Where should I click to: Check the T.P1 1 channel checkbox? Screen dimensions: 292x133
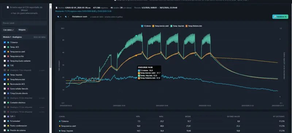pos(5,117)
